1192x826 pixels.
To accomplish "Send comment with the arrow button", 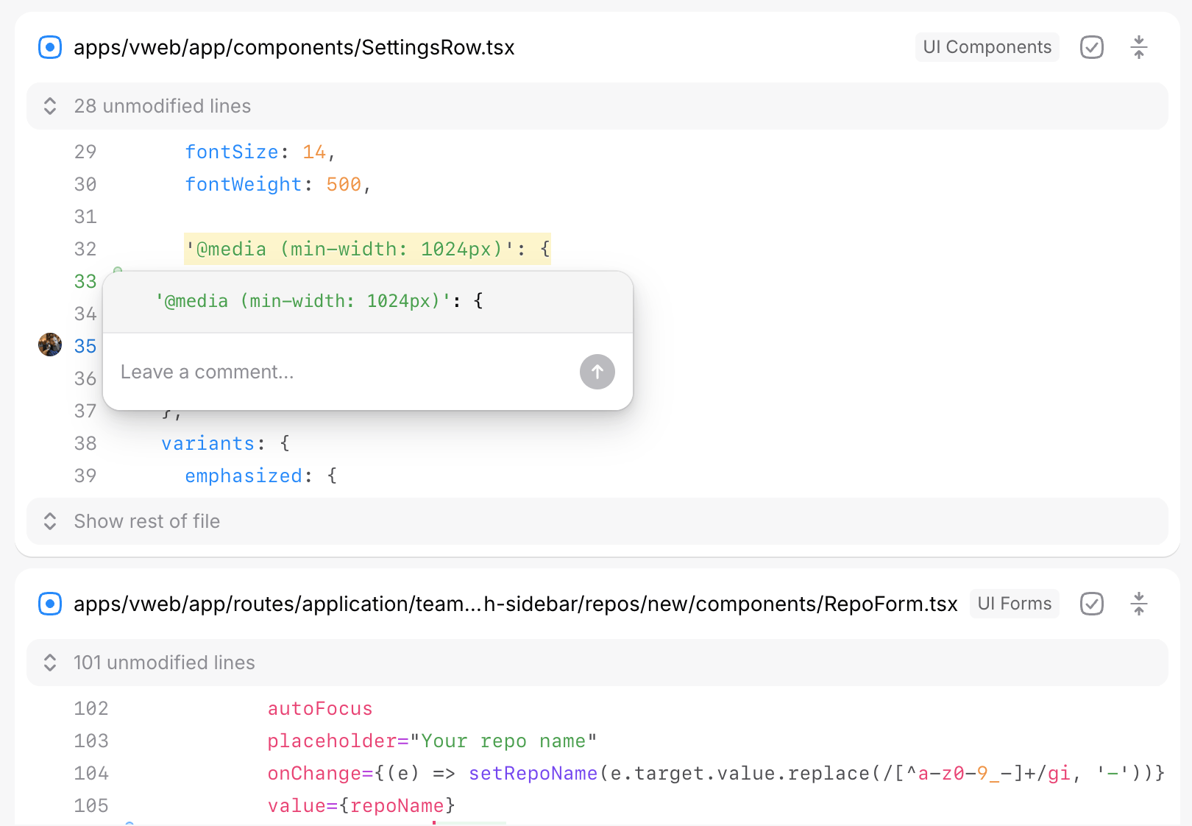I will pyautogui.click(x=597, y=372).
